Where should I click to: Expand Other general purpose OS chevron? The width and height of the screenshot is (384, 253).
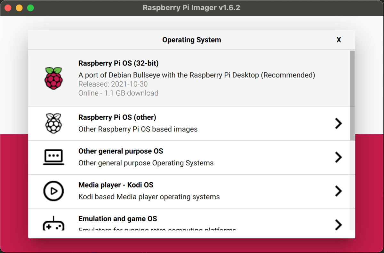coord(338,157)
